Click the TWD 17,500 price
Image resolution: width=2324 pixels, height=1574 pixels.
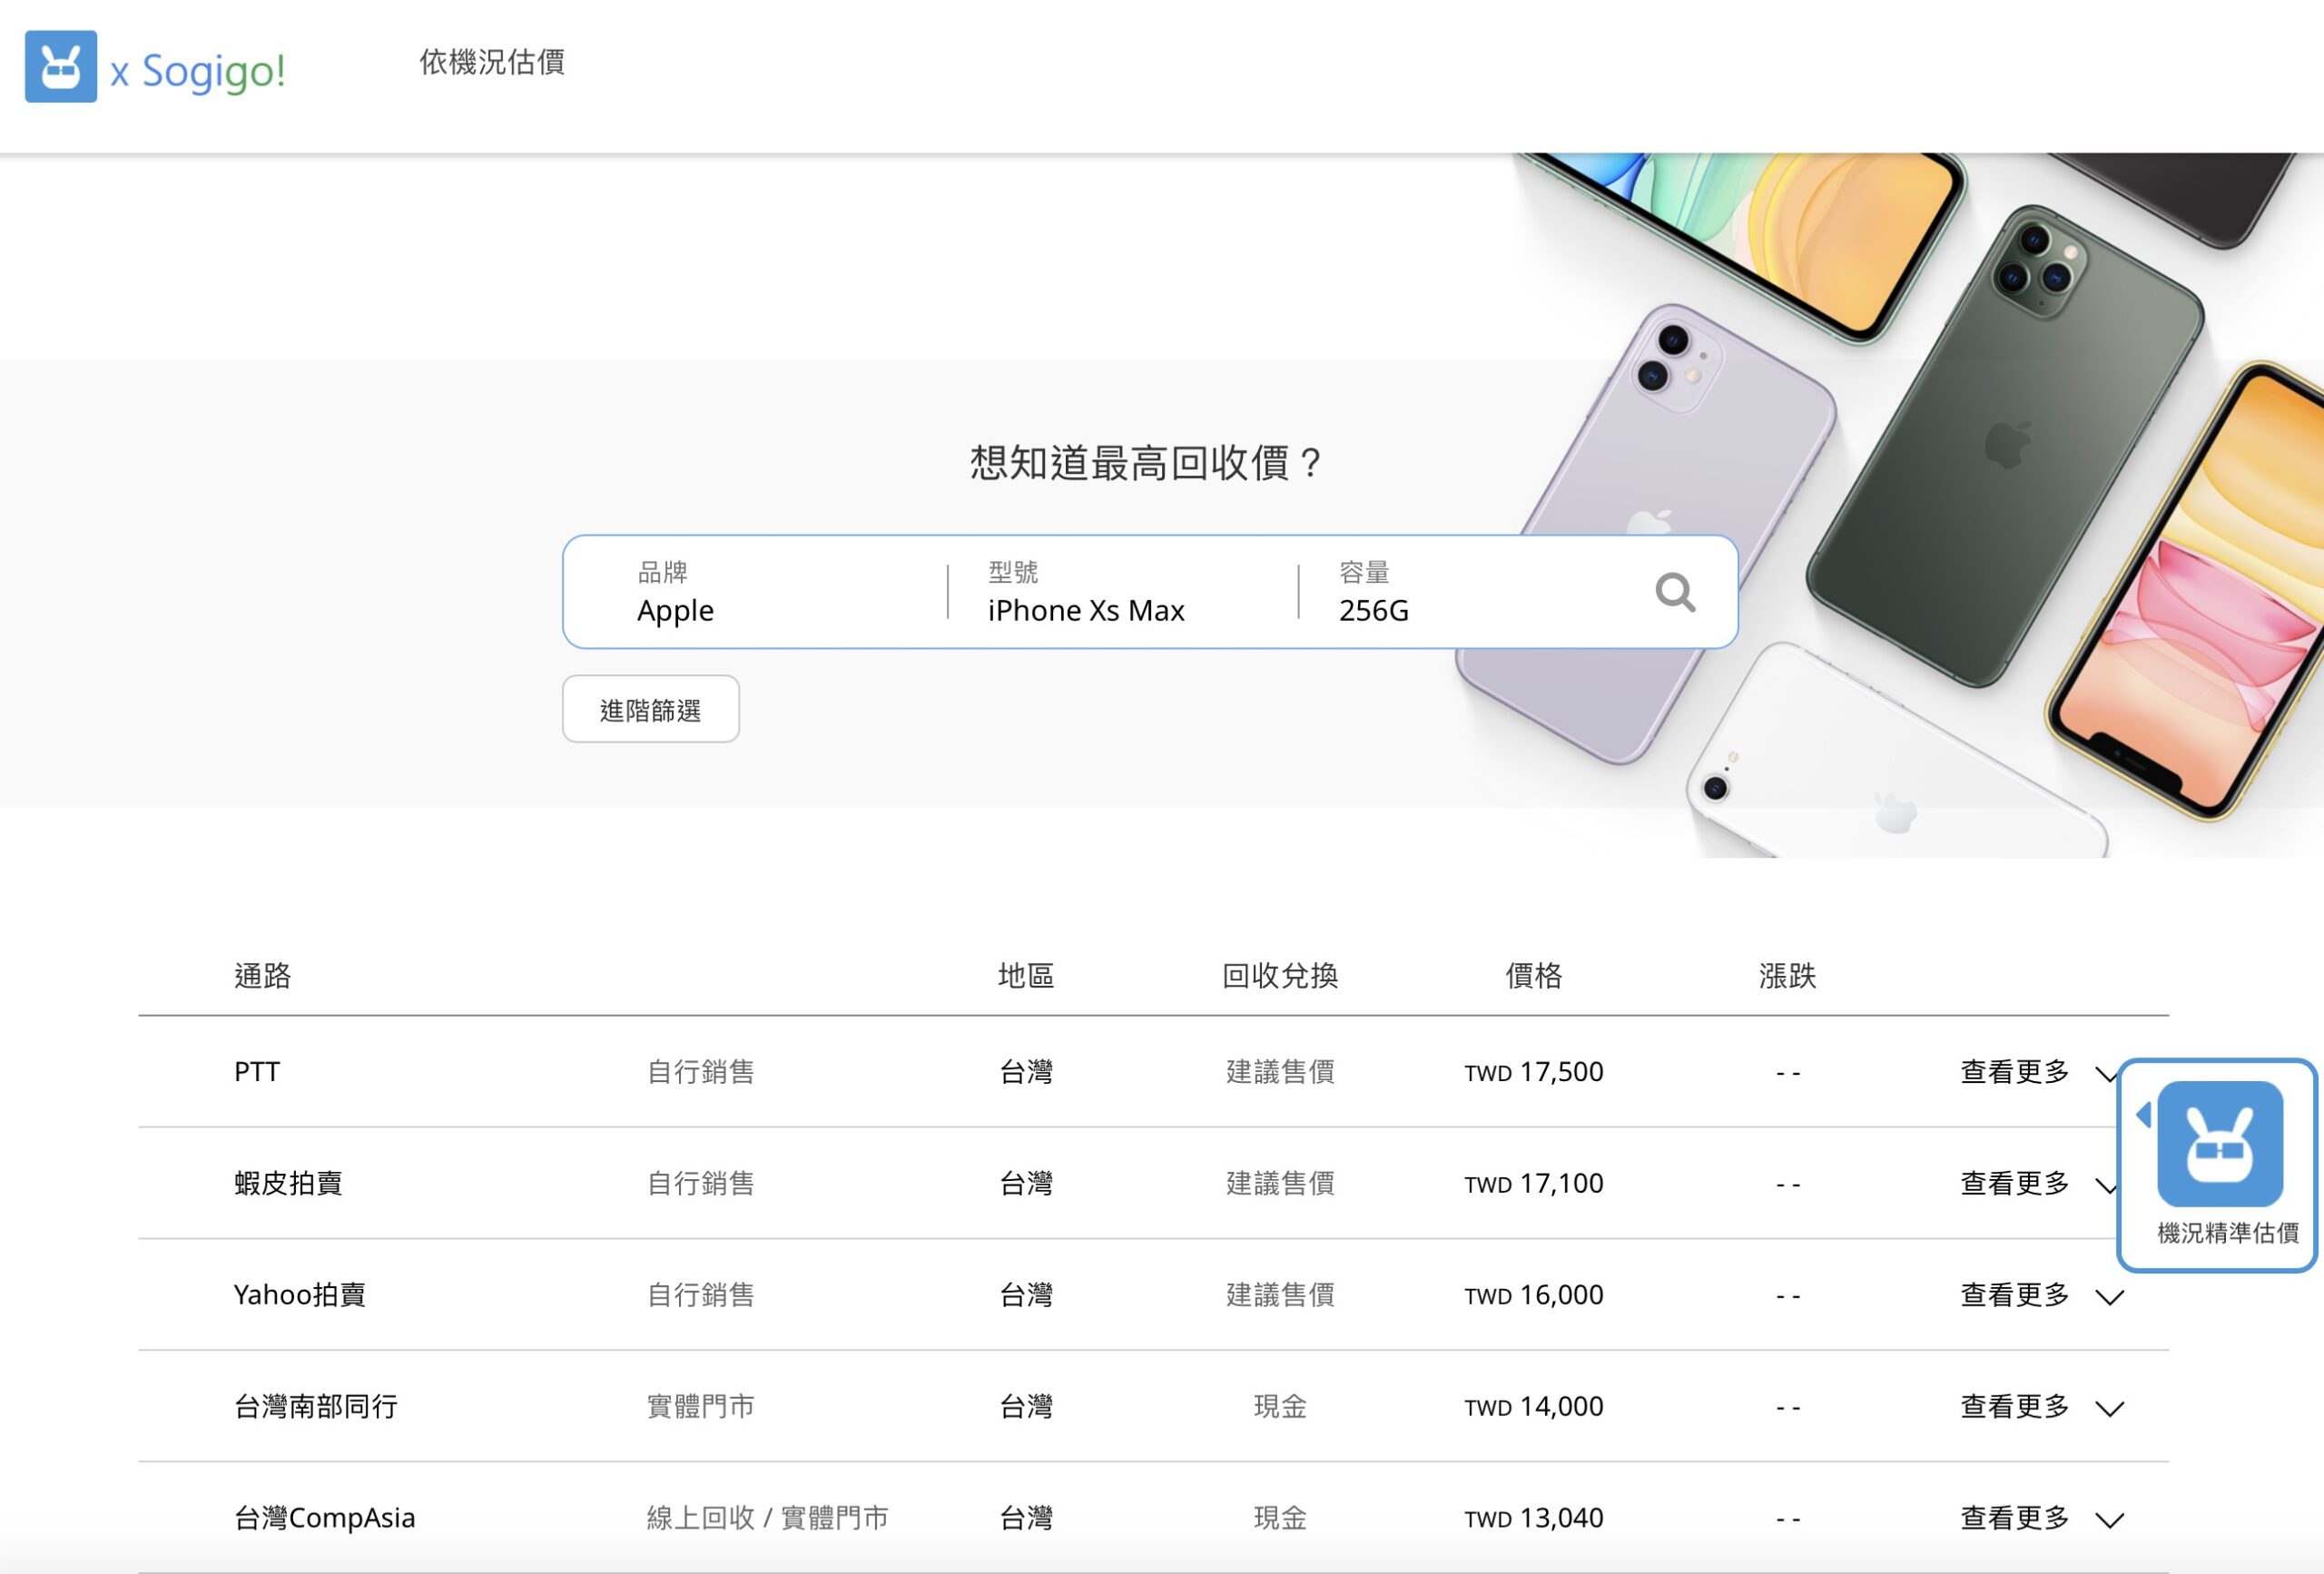1534,1073
